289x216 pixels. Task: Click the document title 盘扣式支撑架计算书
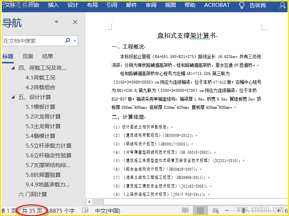(186, 35)
